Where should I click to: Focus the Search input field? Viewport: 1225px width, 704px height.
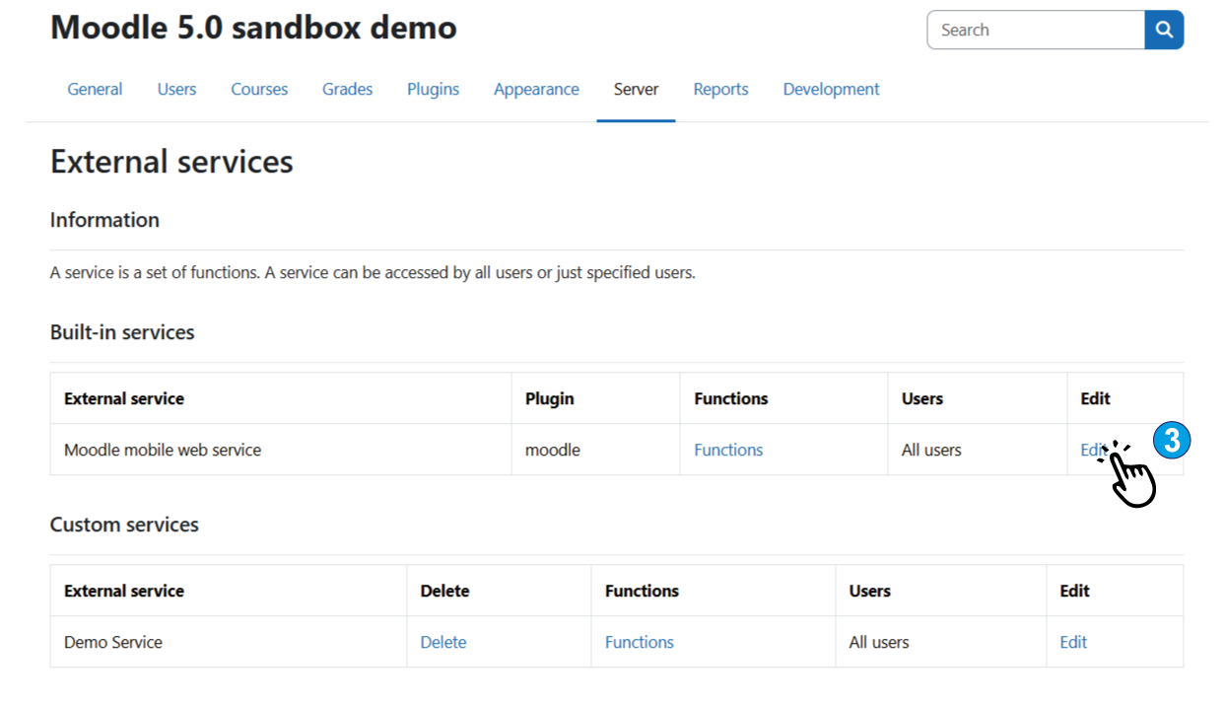click(1035, 31)
